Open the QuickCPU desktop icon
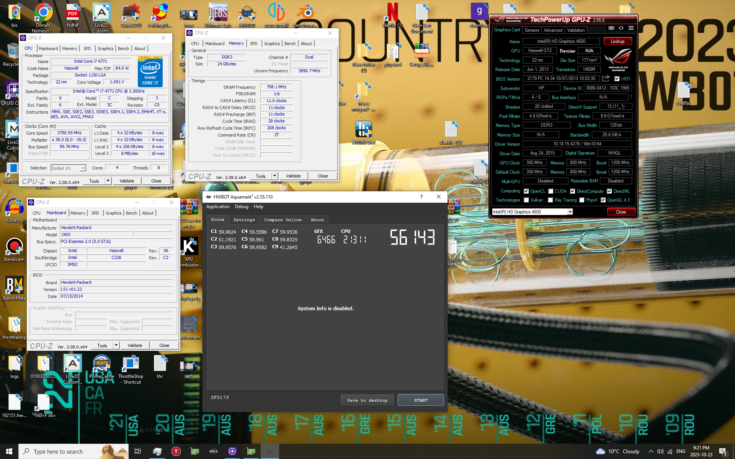Screen dimensions: 735x459 (131, 15)
